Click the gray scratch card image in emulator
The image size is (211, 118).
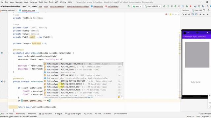point(197,55)
